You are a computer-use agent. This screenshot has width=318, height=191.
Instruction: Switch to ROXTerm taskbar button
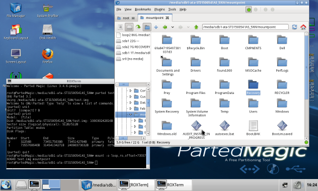click(174, 185)
